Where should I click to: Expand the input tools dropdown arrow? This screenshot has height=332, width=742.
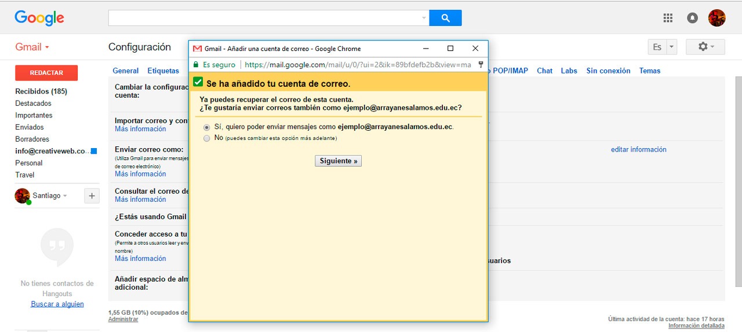[672, 47]
